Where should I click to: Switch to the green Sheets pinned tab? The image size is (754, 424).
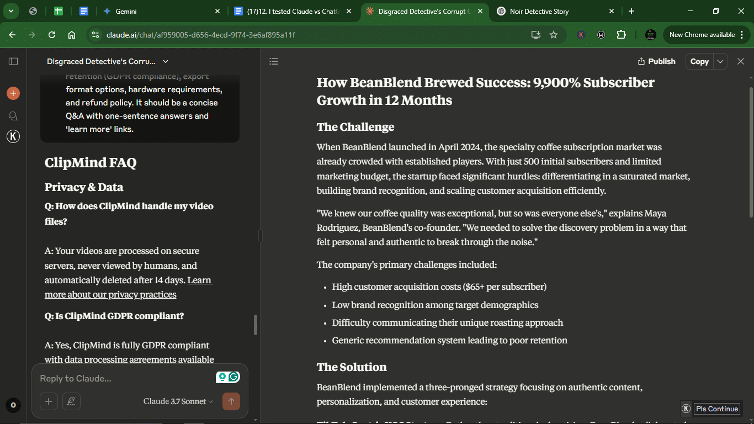point(59,11)
